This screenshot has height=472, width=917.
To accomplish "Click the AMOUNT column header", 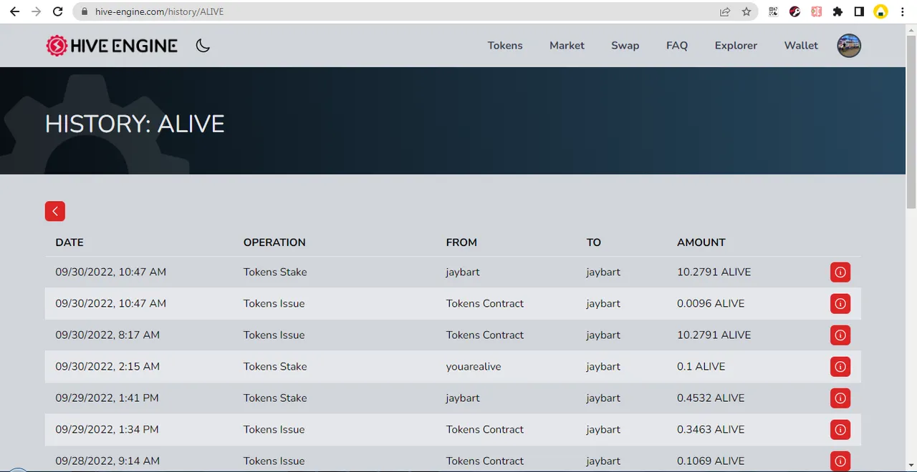I will coord(701,242).
